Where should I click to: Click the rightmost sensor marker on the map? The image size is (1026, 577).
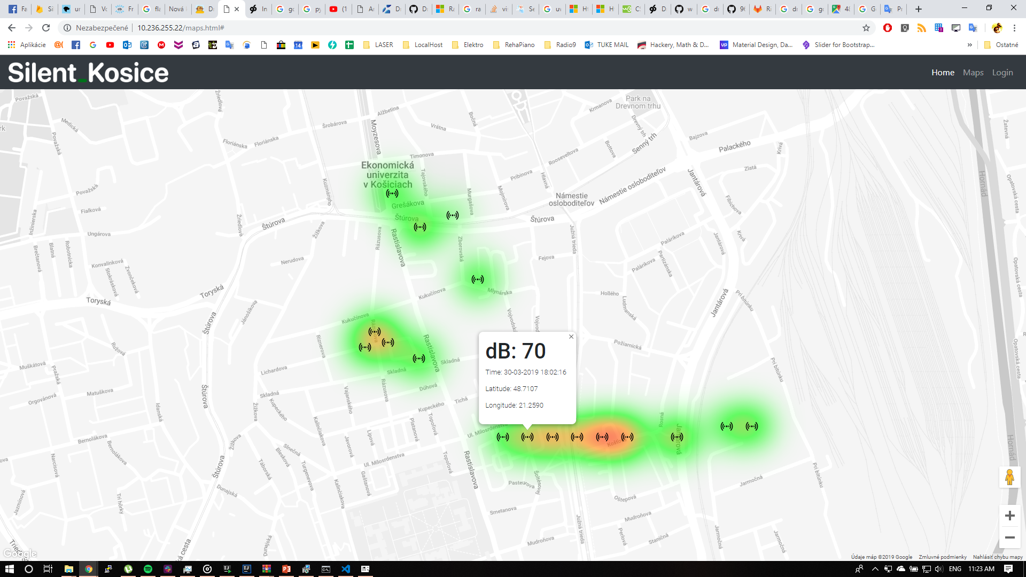pyautogui.click(x=752, y=426)
